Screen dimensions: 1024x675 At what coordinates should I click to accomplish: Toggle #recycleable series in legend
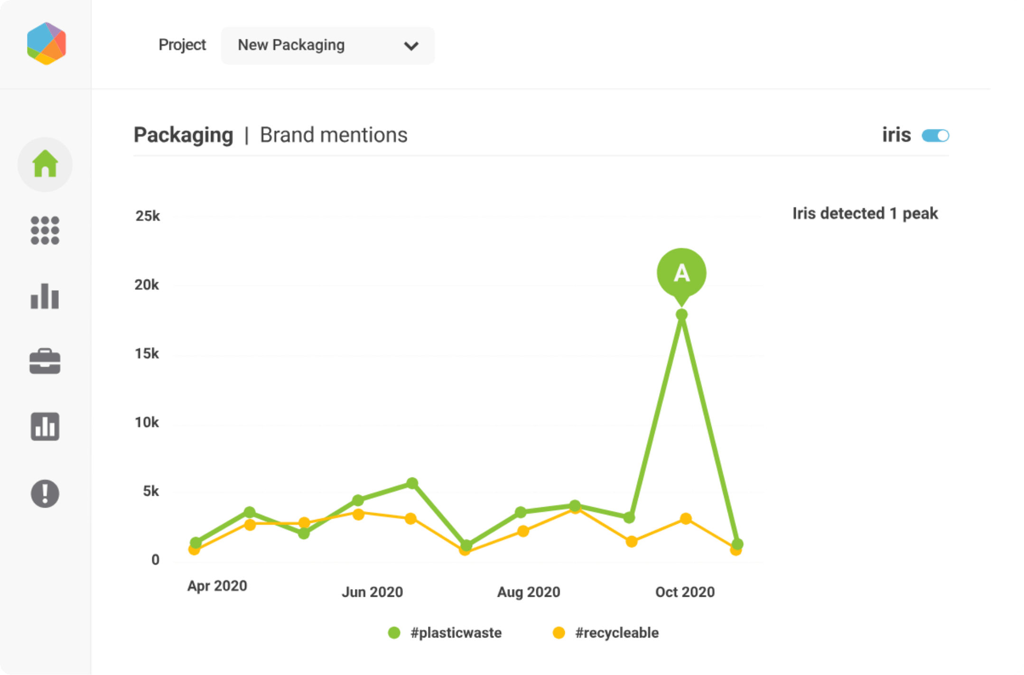(x=616, y=633)
